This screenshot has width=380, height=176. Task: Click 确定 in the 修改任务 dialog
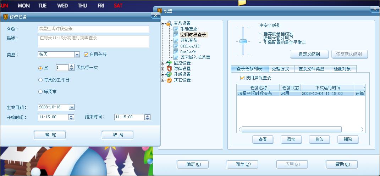click(50, 135)
